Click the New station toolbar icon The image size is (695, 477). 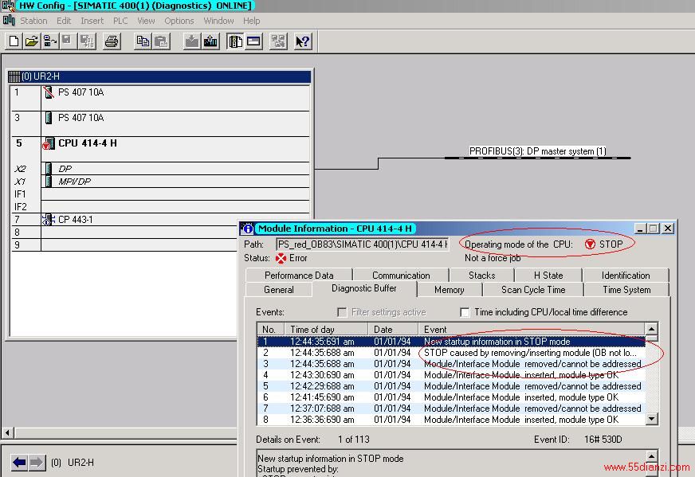point(14,41)
